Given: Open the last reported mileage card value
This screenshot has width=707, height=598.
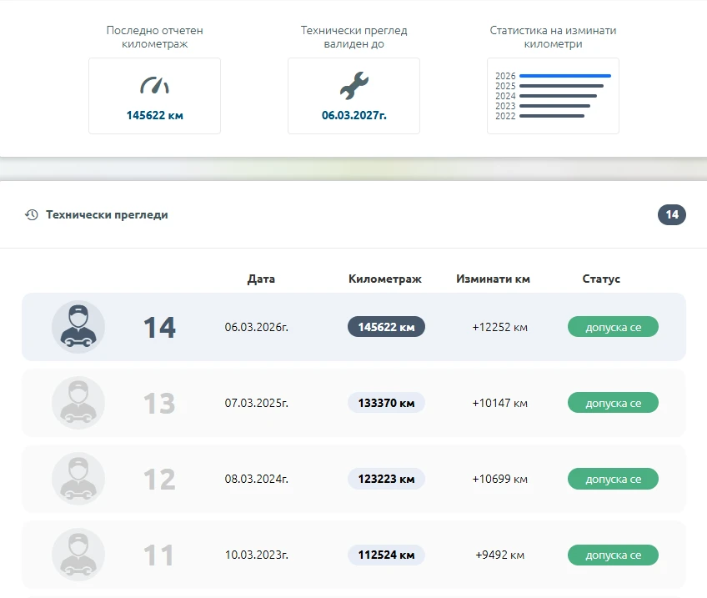Looking at the screenshot, I should point(154,116).
